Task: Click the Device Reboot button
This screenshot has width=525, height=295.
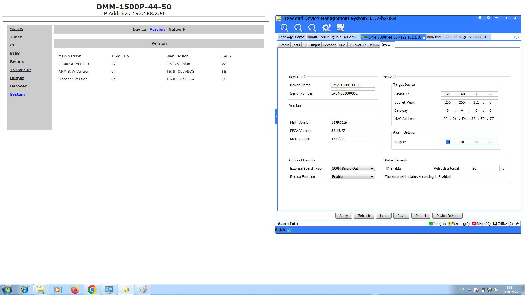Action: pyautogui.click(x=447, y=216)
